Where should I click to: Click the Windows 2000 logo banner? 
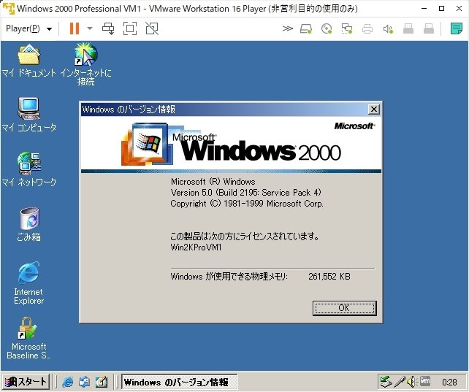(x=231, y=143)
